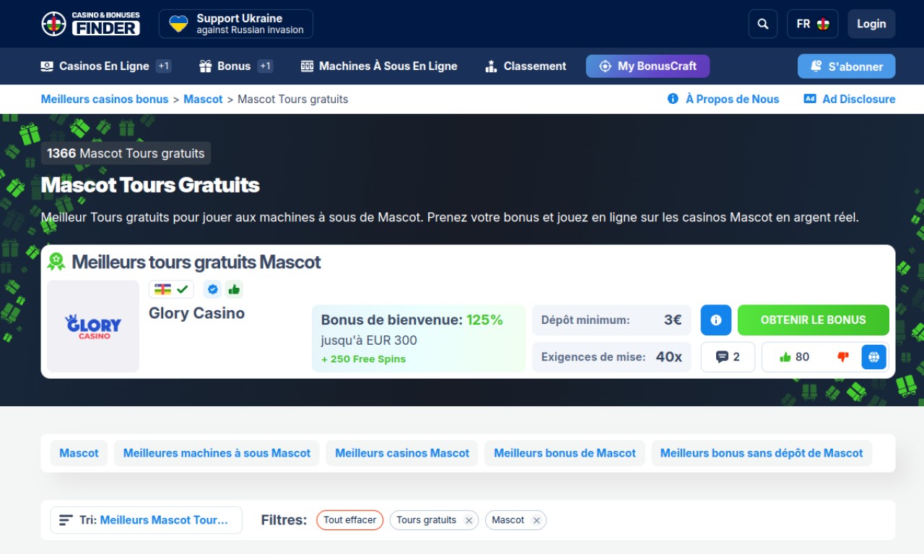Viewport: 924px width, 554px height.
Task: Upvote the bonus with thumbs-up 80
Action: click(795, 357)
